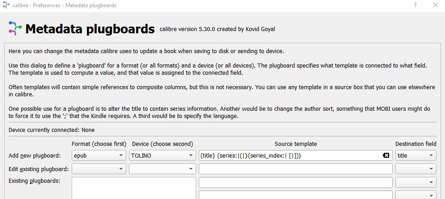Open format dropdown for Edit existing plugboard
Screen dimensions: 445x199
[99, 169]
